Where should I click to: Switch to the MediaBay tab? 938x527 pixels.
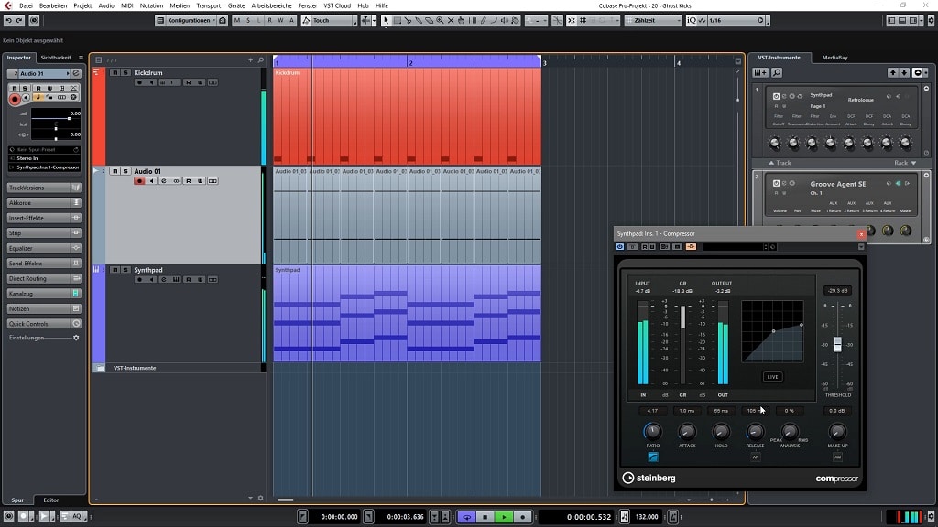pyautogui.click(x=834, y=58)
